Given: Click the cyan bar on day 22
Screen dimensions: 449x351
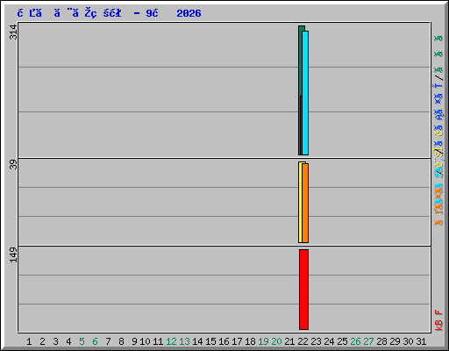Looking at the screenshot, I should click(x=305, y=93).
